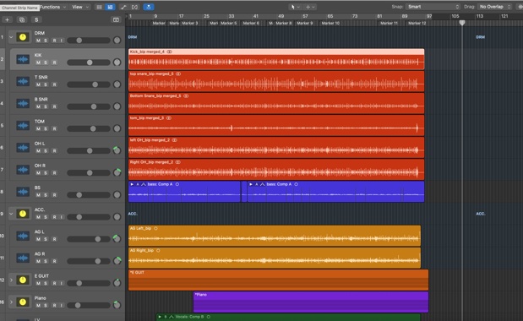Click the DRM track stack yellow icon

(23, 37)
